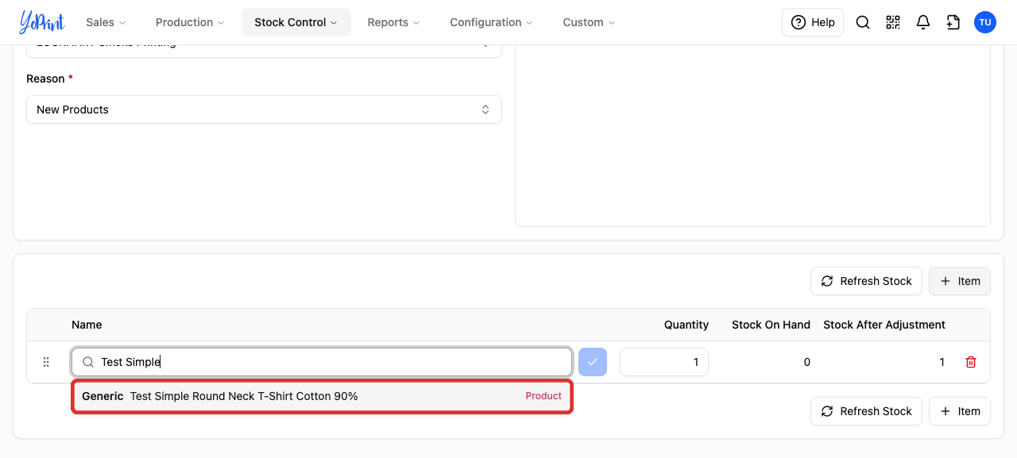Click the Stock On Hand column header
1017x458 pixels.
pos(771,325)
